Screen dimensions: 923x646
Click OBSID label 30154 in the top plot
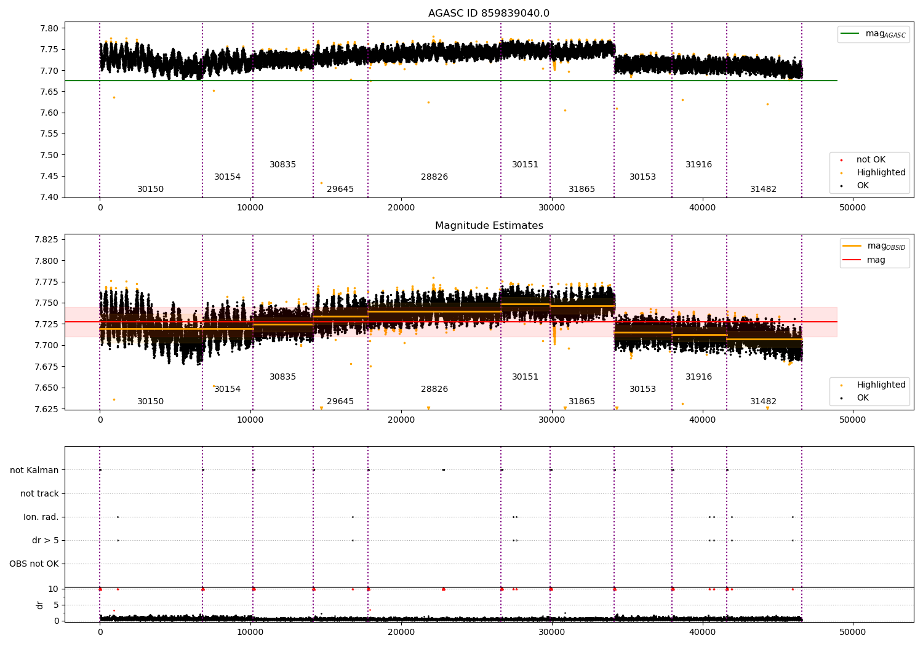coord(227,177)
